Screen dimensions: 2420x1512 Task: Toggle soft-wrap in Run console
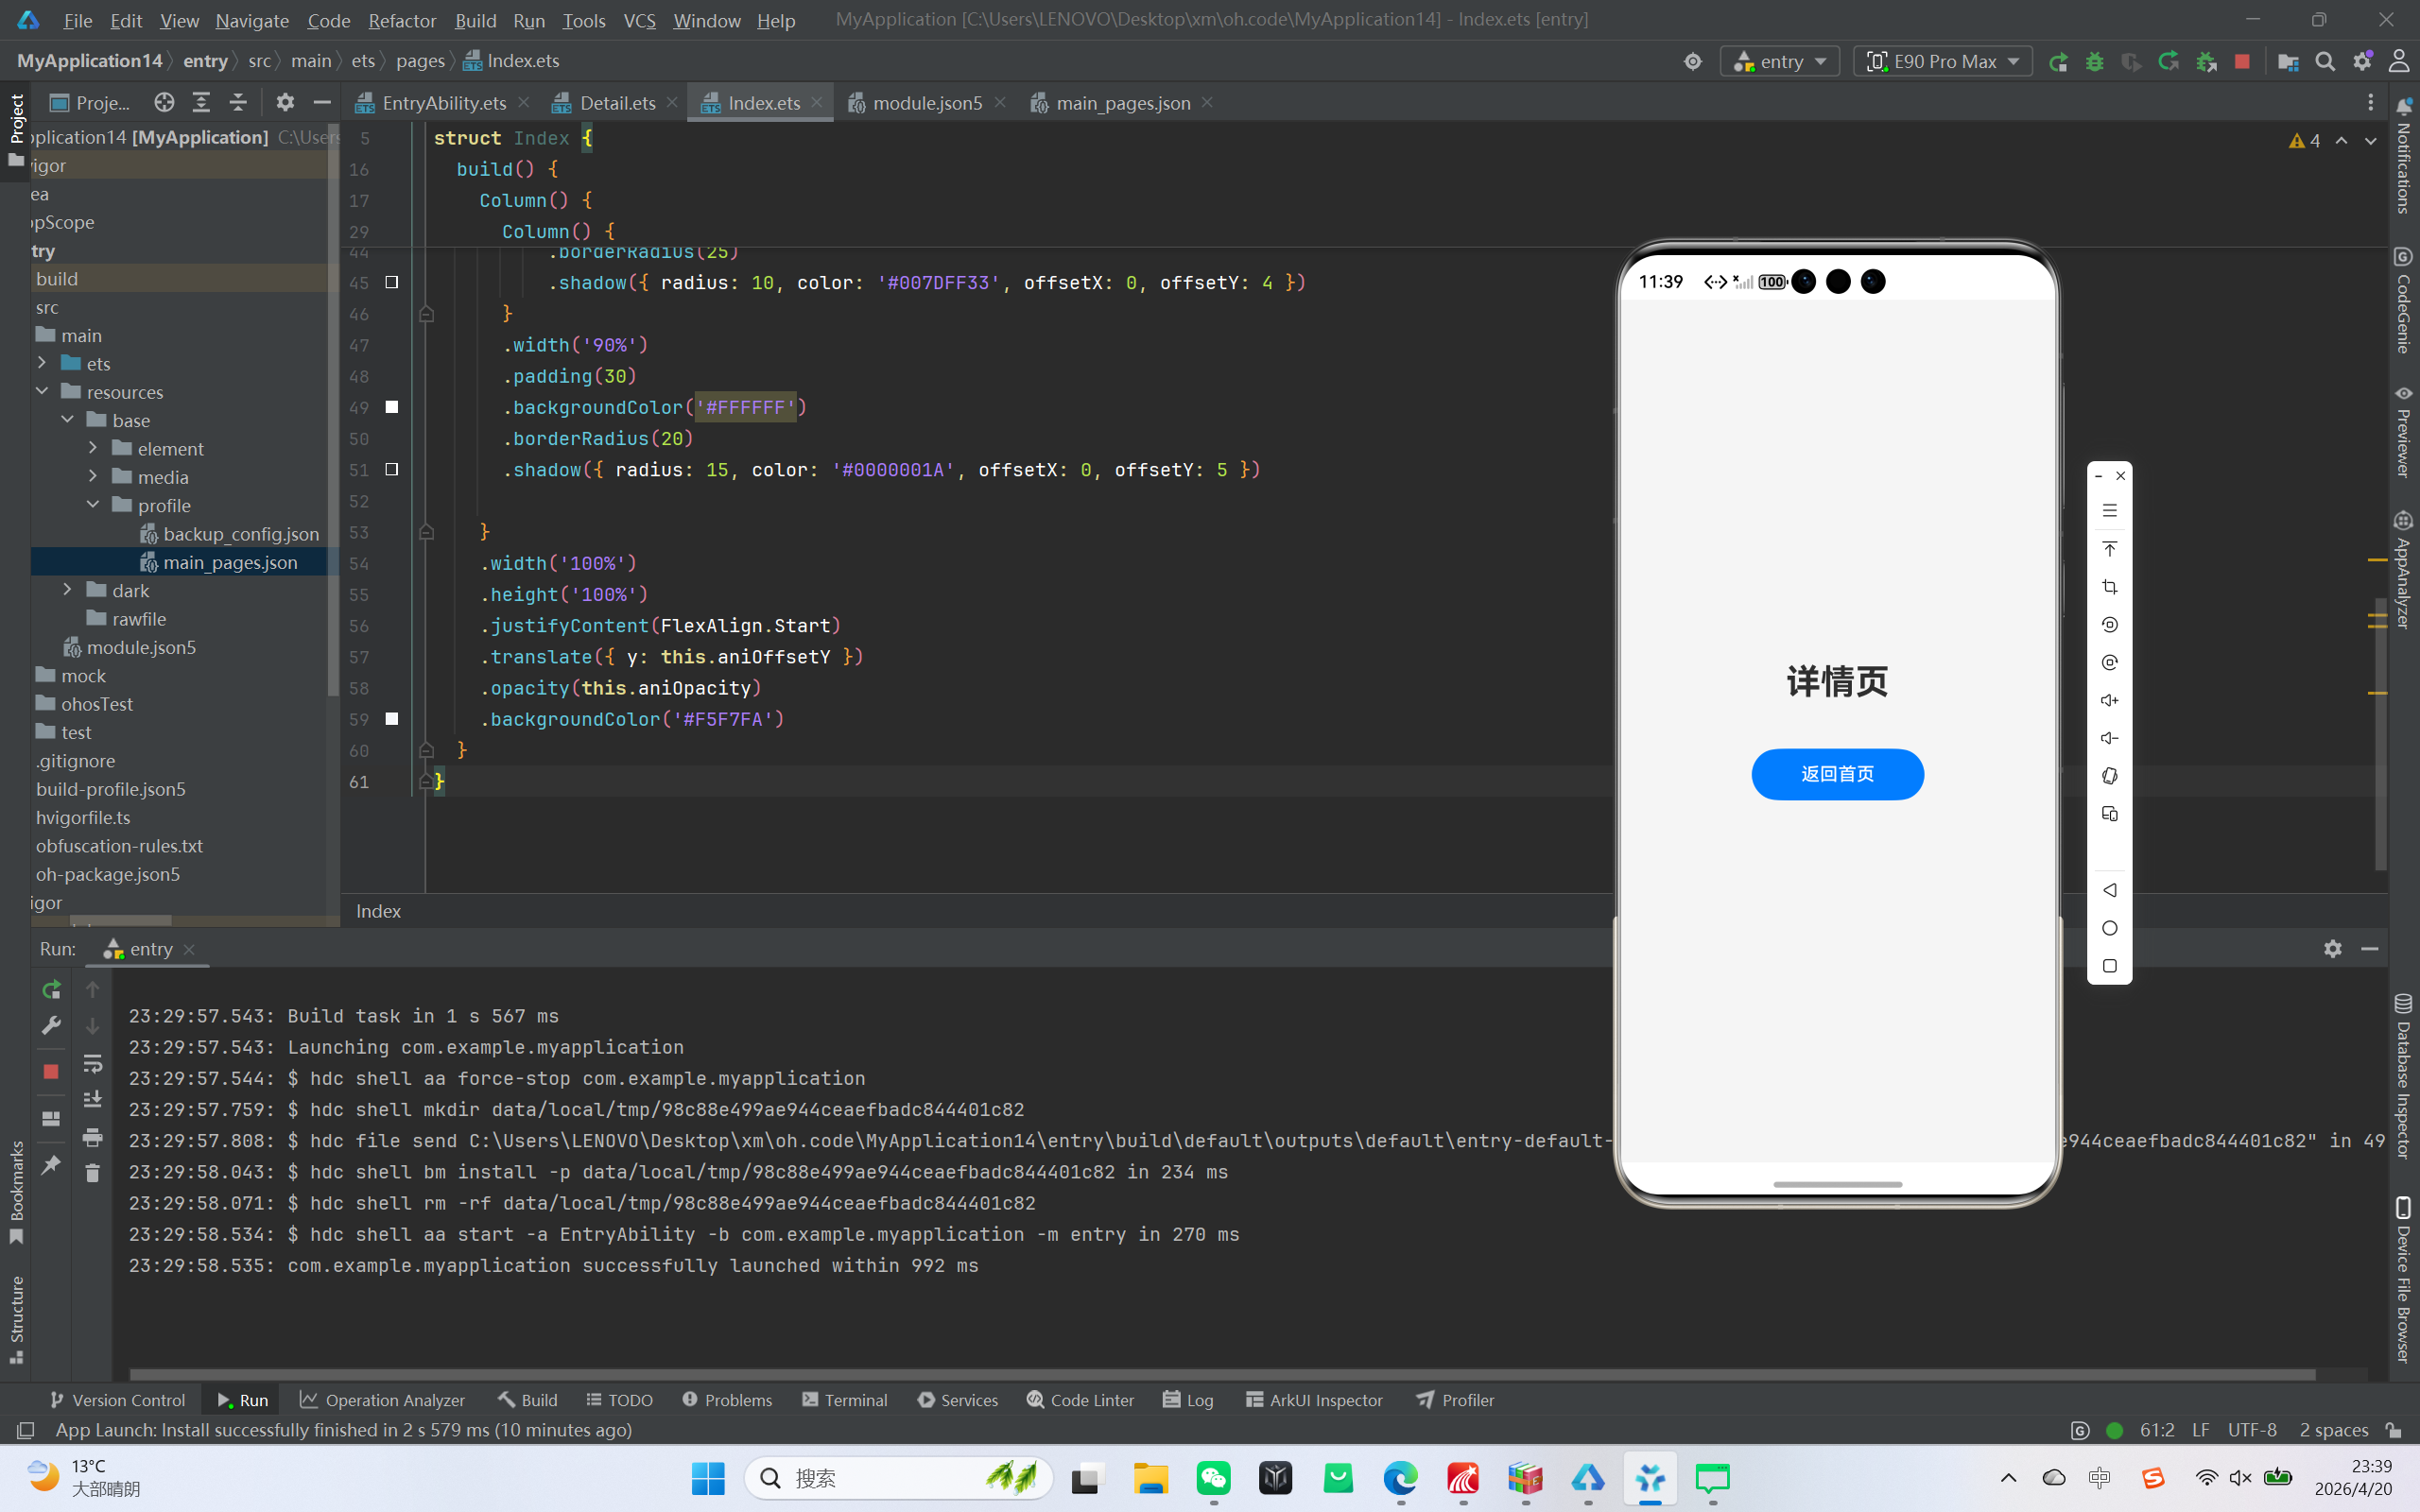coord(92,1063)
